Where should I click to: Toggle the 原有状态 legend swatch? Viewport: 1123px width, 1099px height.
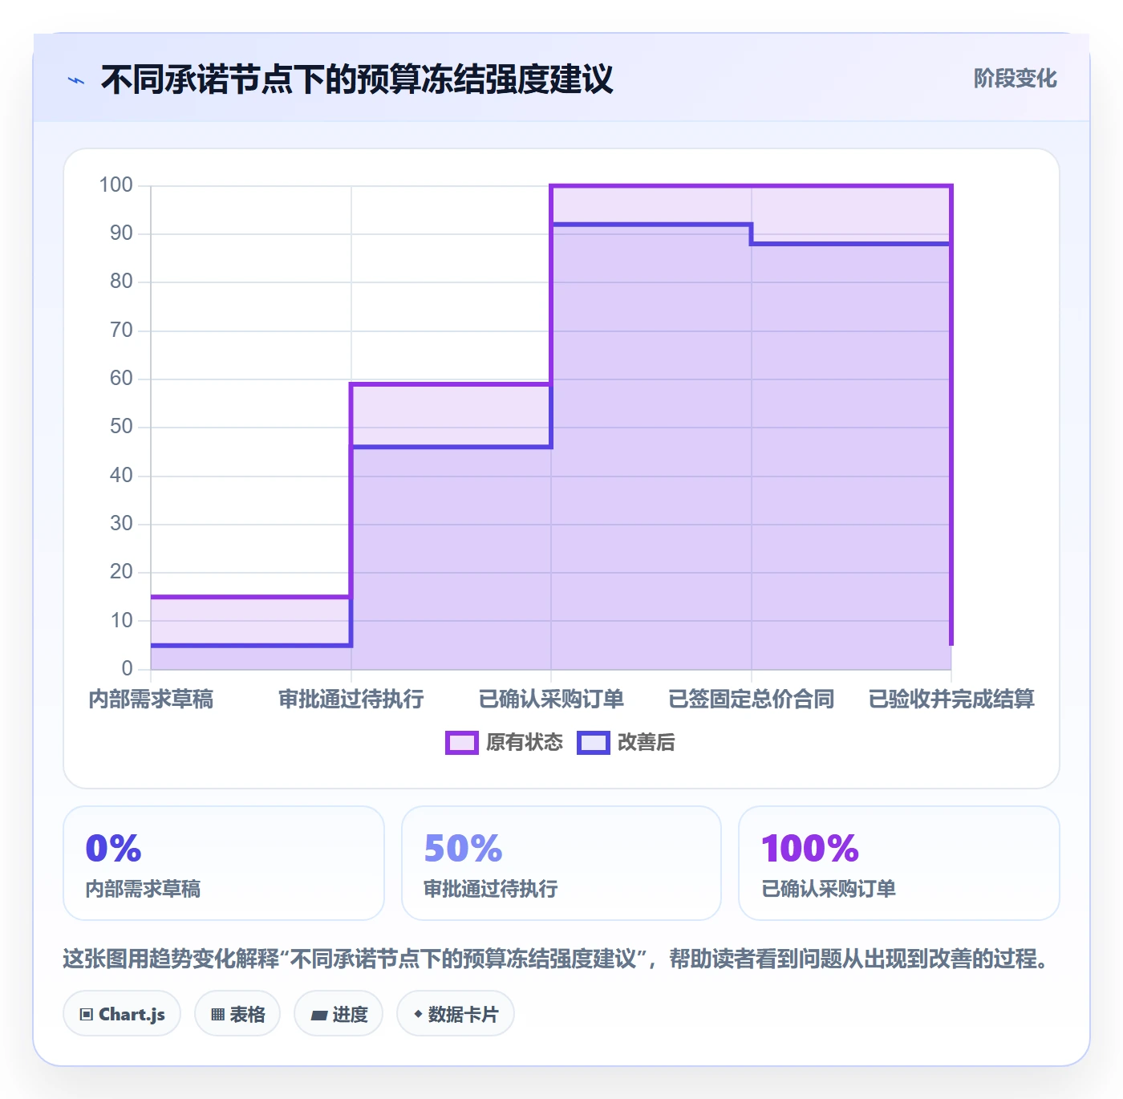coord(462,743)
